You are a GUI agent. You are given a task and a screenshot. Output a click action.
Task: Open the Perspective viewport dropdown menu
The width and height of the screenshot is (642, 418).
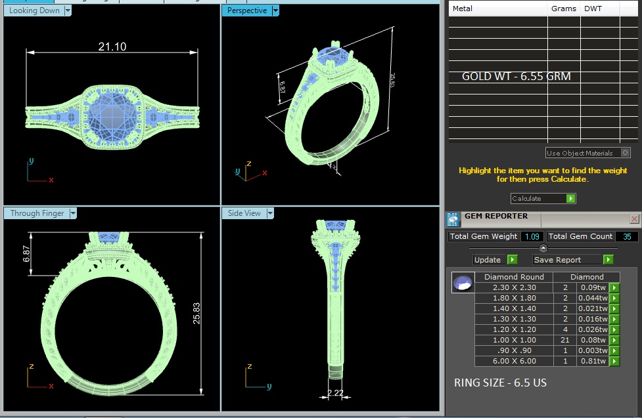point(275,10)
